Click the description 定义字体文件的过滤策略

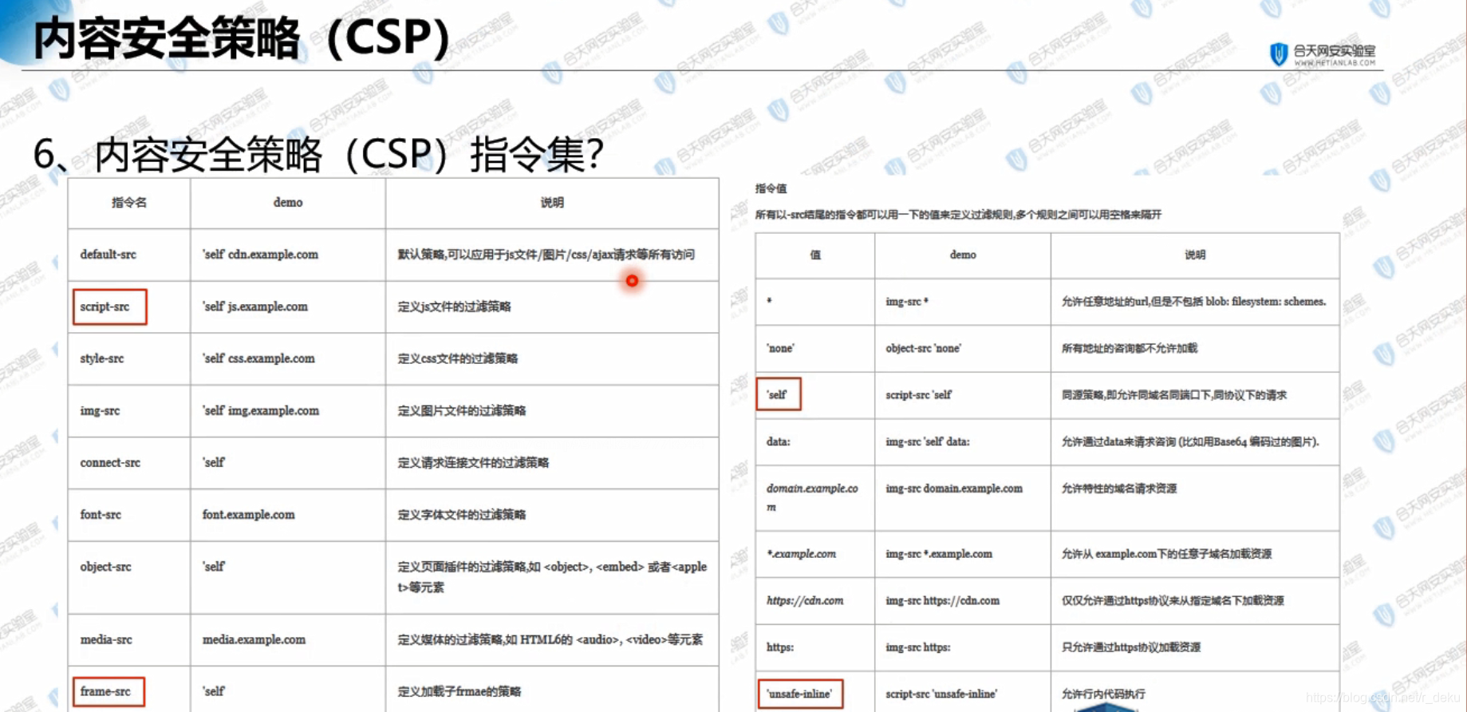coord(462,515)
